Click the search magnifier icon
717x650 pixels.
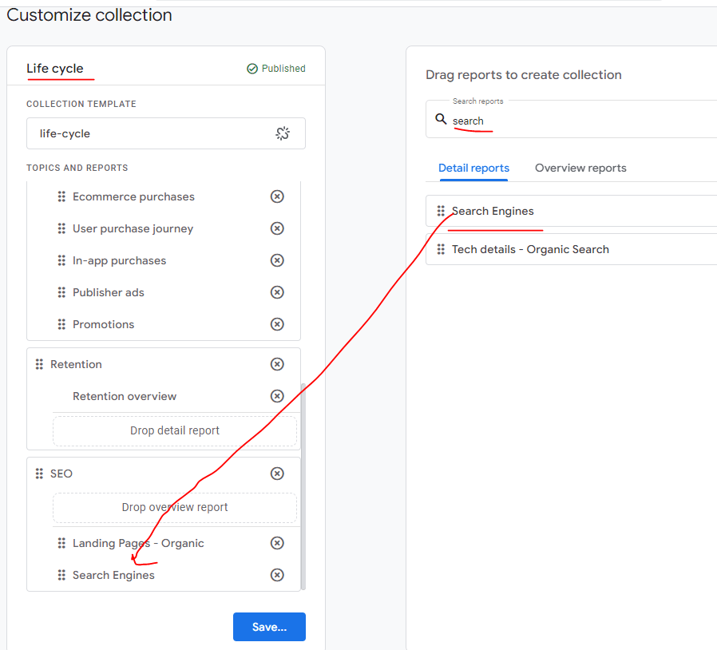(441, 119)
